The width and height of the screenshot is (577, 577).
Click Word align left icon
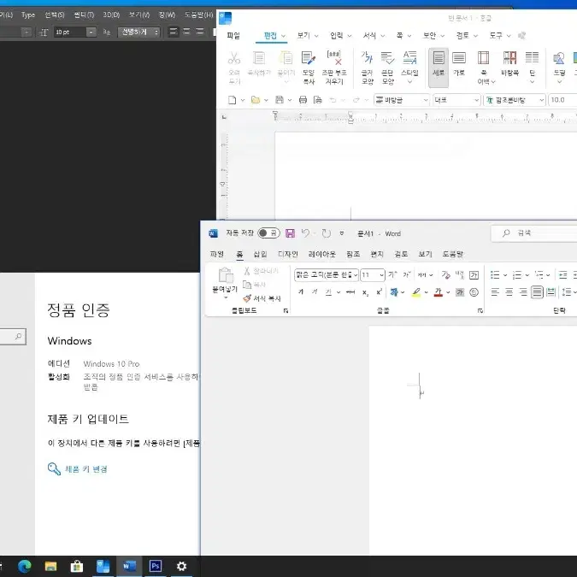[495, 292]
